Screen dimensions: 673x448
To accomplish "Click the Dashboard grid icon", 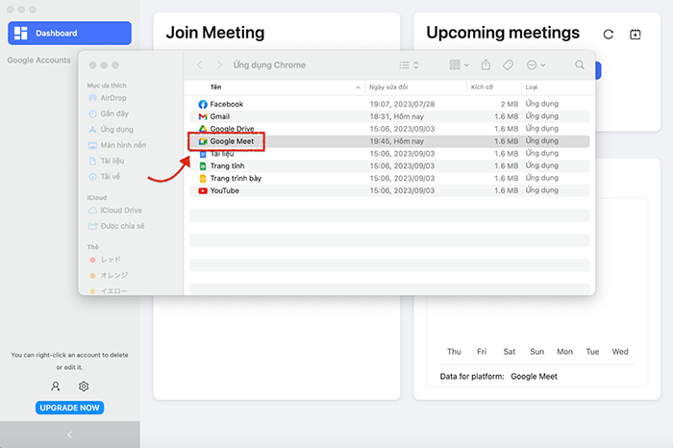I will [20, 33].
